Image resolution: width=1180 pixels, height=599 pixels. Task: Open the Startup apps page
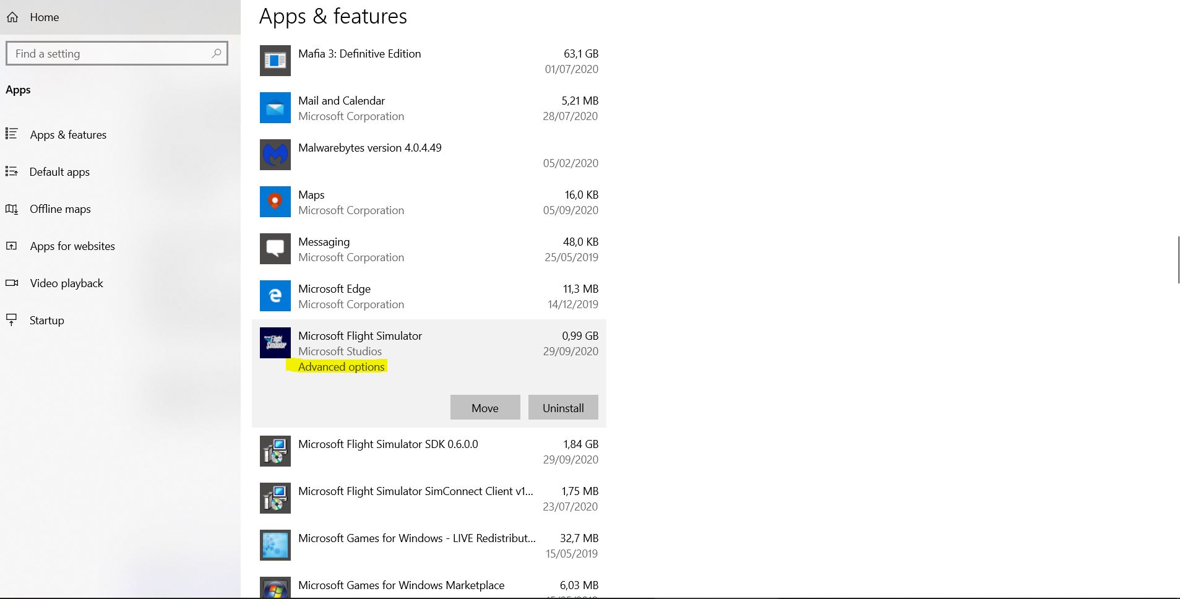click(x=46, y=321)
